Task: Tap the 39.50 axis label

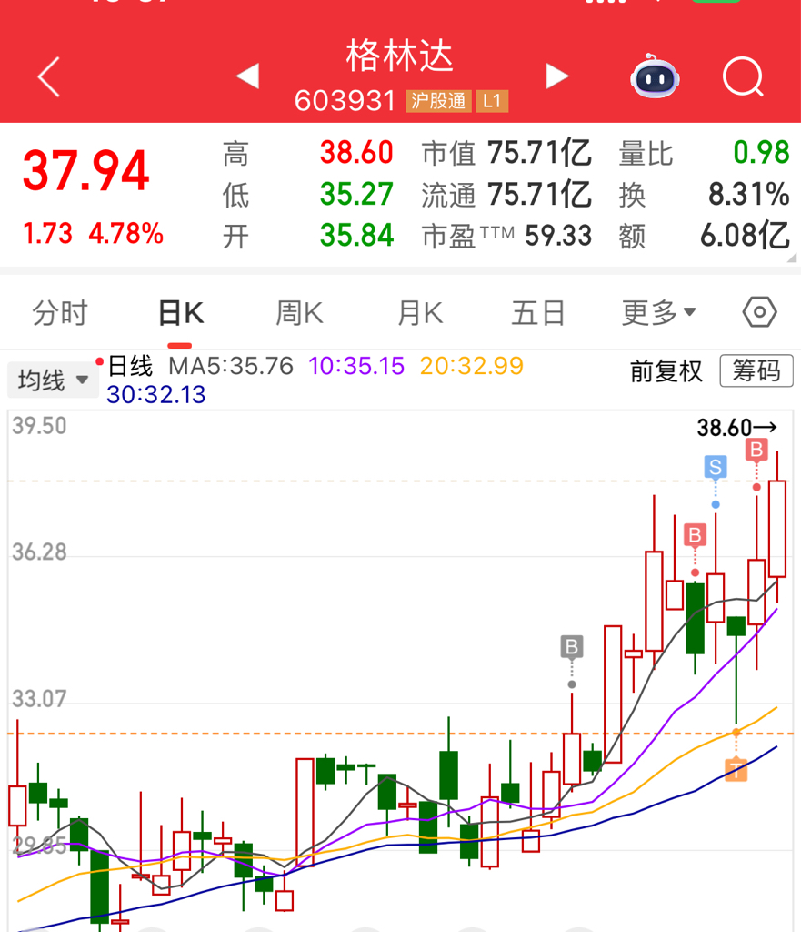Action: [39, 426]
